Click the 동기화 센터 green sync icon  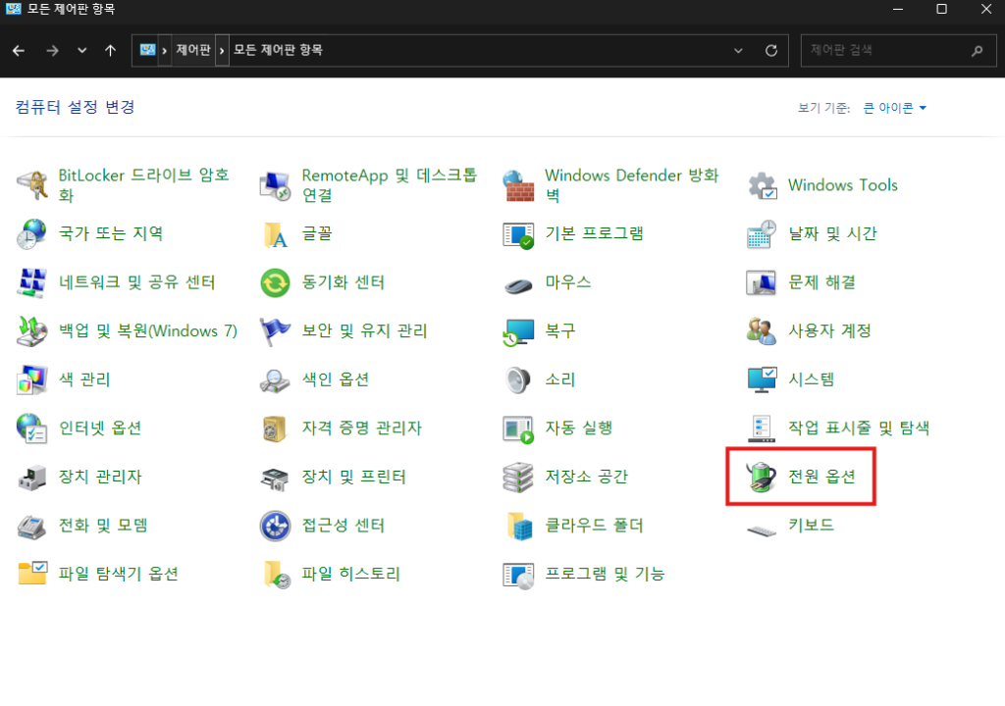[275, 283]
